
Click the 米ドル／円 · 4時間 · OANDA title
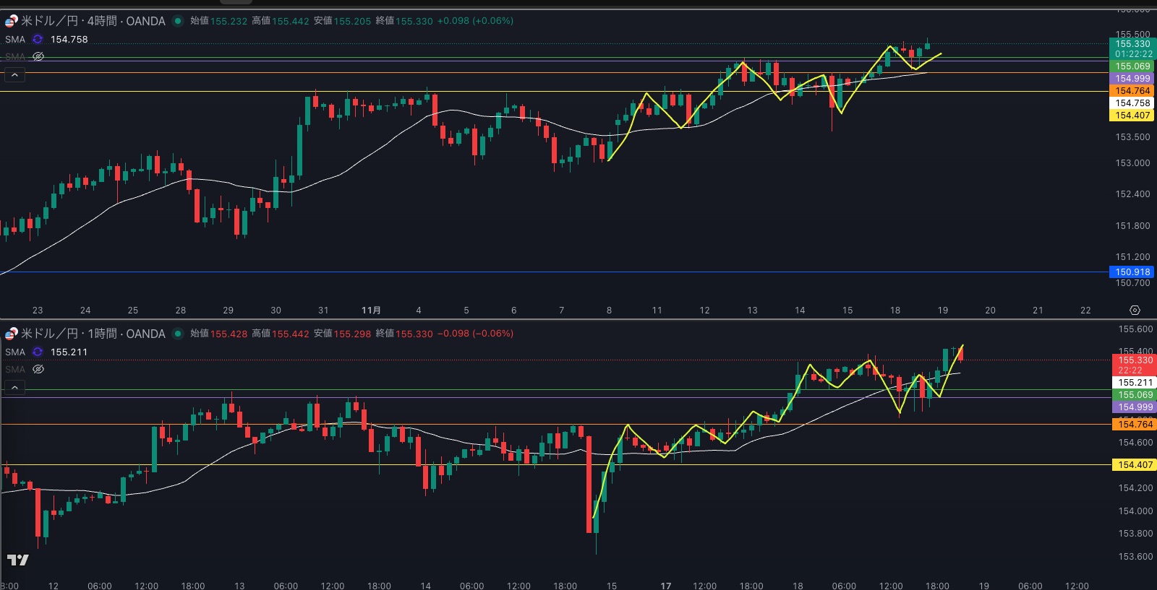93,21
